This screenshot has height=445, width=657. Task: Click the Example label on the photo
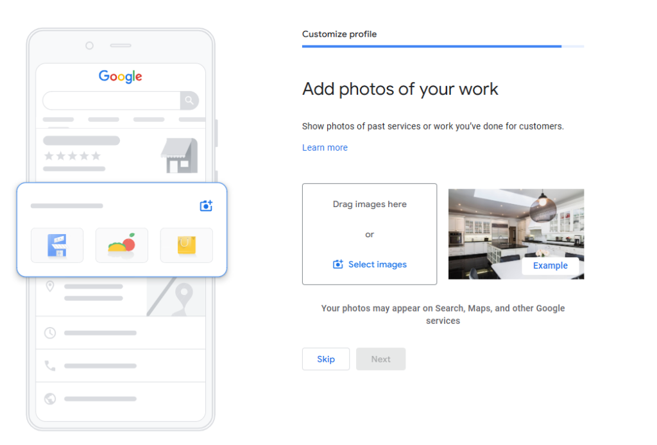coord(550,265)
